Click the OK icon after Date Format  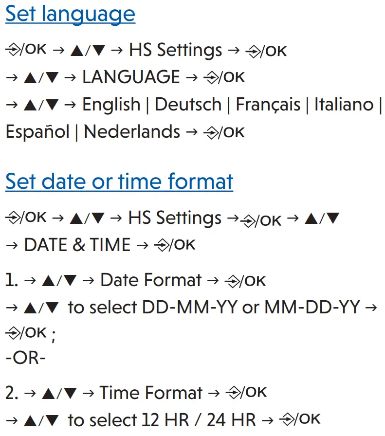tap(246, 281)
